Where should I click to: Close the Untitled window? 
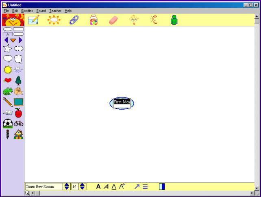[256, 5]
